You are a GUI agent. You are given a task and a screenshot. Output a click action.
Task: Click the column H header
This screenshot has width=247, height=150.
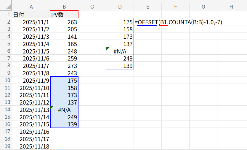[x=231, y=7]
